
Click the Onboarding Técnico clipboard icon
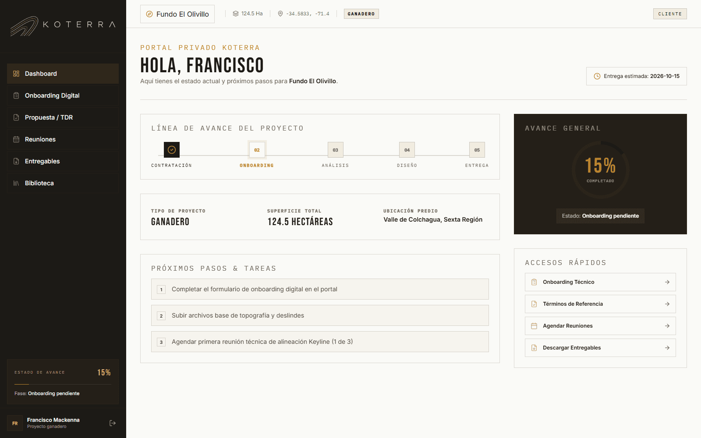point(534,282)
